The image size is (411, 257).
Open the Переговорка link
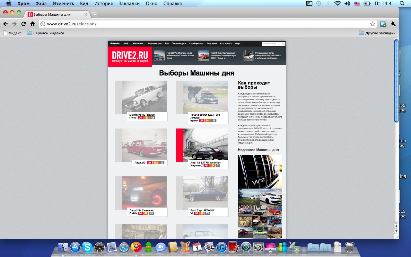179,44
